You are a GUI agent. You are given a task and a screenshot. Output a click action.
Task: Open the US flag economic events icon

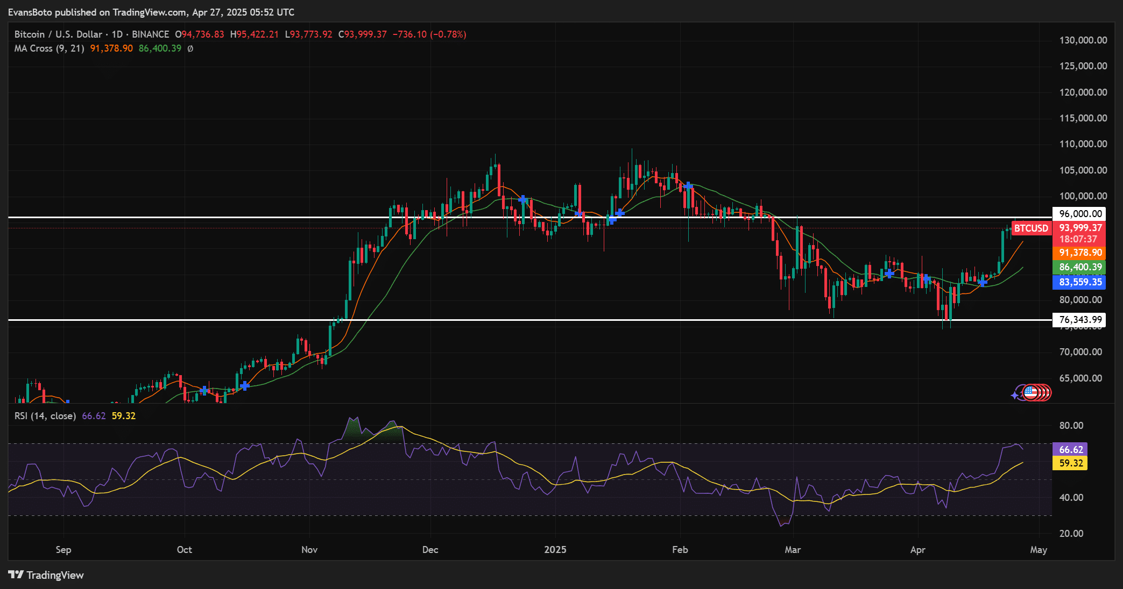coord(1030,393)
